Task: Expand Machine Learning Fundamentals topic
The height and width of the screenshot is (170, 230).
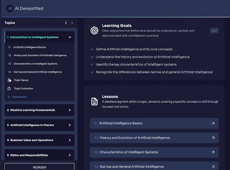Action: click(x=70, y=110)
